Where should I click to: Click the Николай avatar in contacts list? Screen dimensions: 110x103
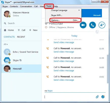[7, 68]
